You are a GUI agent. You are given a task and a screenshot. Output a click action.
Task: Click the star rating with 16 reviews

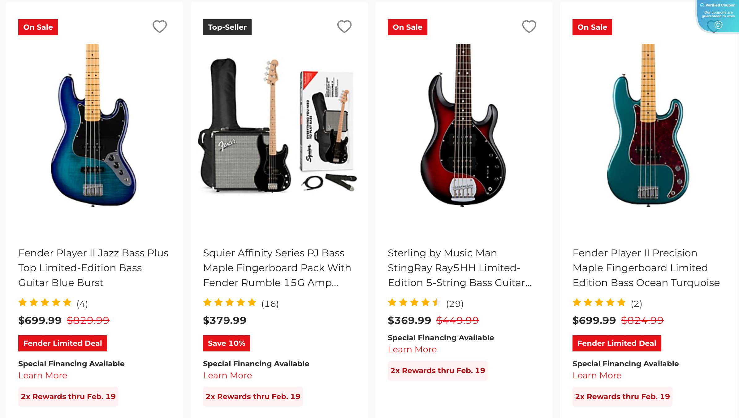click(x=230, y=303)
